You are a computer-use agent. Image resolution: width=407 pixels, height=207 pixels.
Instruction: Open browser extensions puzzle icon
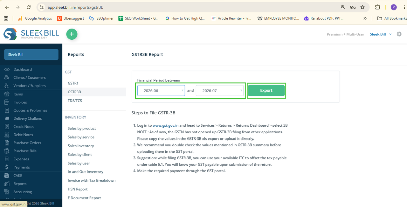[x=377, y=7]
